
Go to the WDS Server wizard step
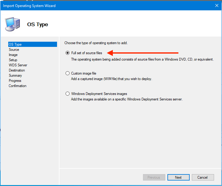(x=18, y=65)
